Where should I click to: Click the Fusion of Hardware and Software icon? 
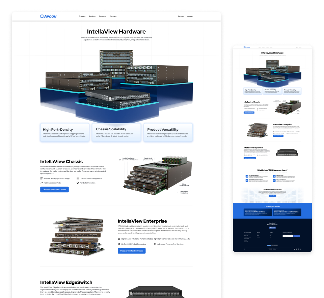click(247, 180)
